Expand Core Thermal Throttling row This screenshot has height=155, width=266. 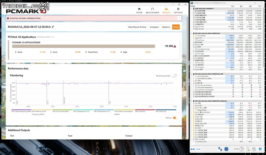coord(194,85)
